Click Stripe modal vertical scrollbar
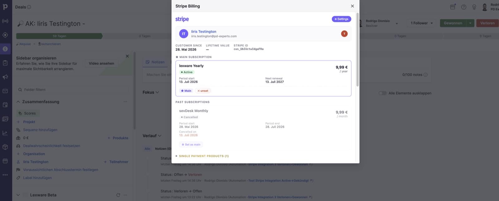 [357, 50]
